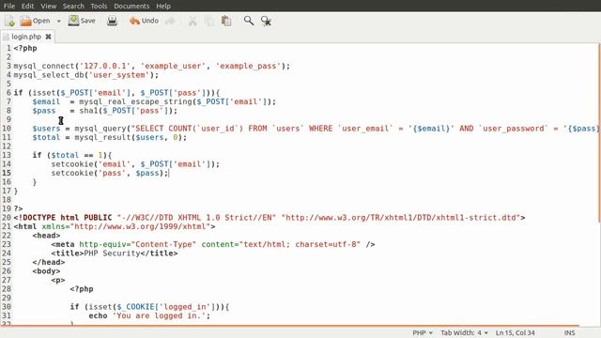
Task: Open the Tools menu
Action: pyautogui.click(x=99, y=6)
